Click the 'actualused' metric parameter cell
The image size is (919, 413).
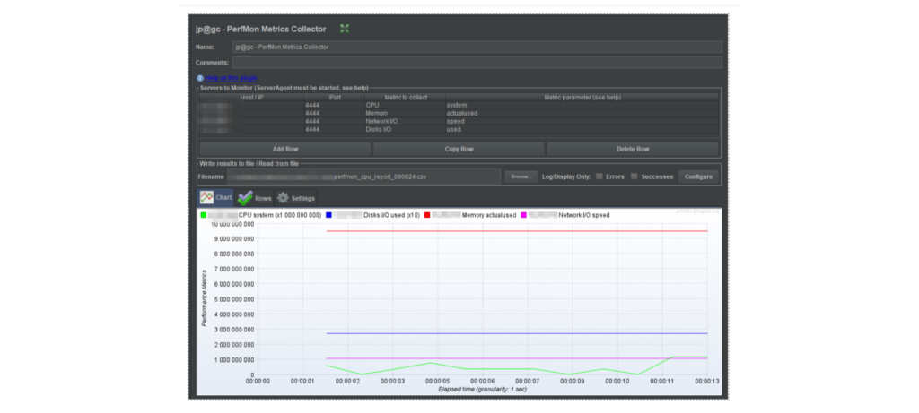pos(582,114)
